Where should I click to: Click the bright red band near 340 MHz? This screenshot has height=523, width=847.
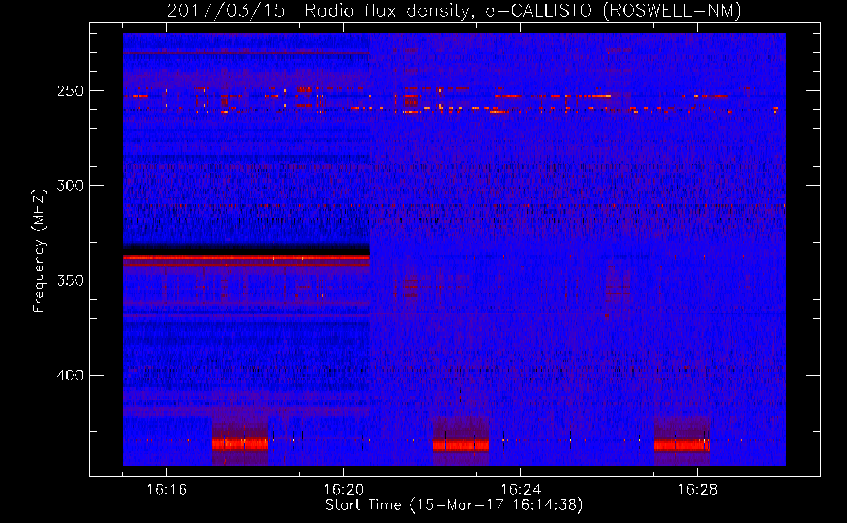point(246,258)
